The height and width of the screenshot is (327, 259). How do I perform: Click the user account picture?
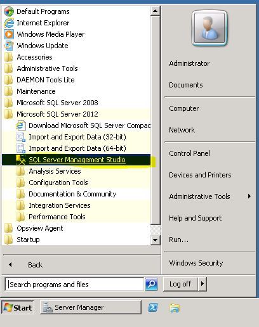click(209, 28)
